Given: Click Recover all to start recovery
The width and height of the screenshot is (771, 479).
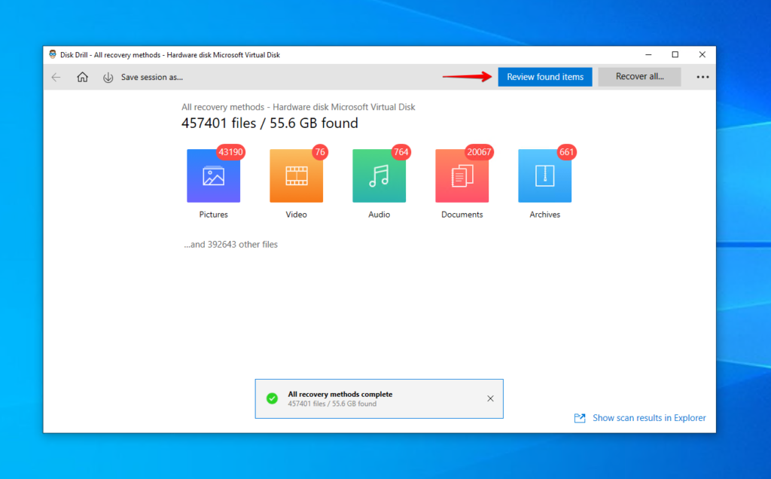Looking at the screenshot, I should pyautogui.click(x=638, y=76).
